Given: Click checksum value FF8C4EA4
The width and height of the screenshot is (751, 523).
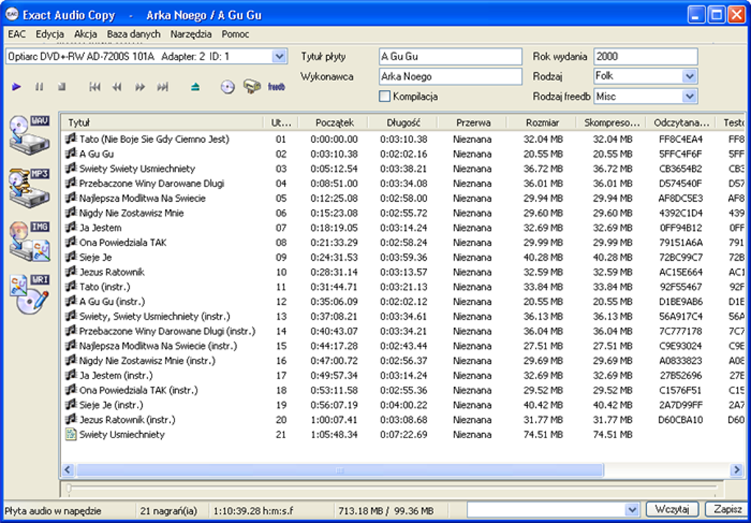Looking at the screenshot, I should pyautogui.click(x=680, y=139).
